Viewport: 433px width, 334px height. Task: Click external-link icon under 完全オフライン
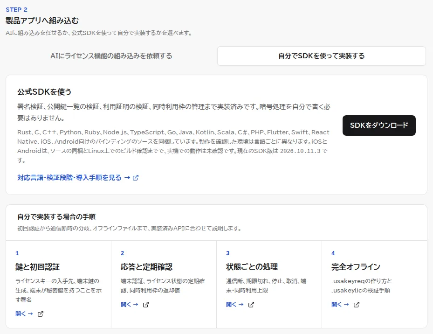pos(357,305)
